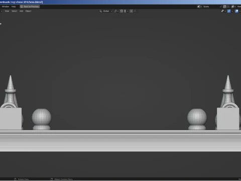Click the Back to Previous button
The width and height of the screenshot is (241, 181).
click(x=30, y=7)
